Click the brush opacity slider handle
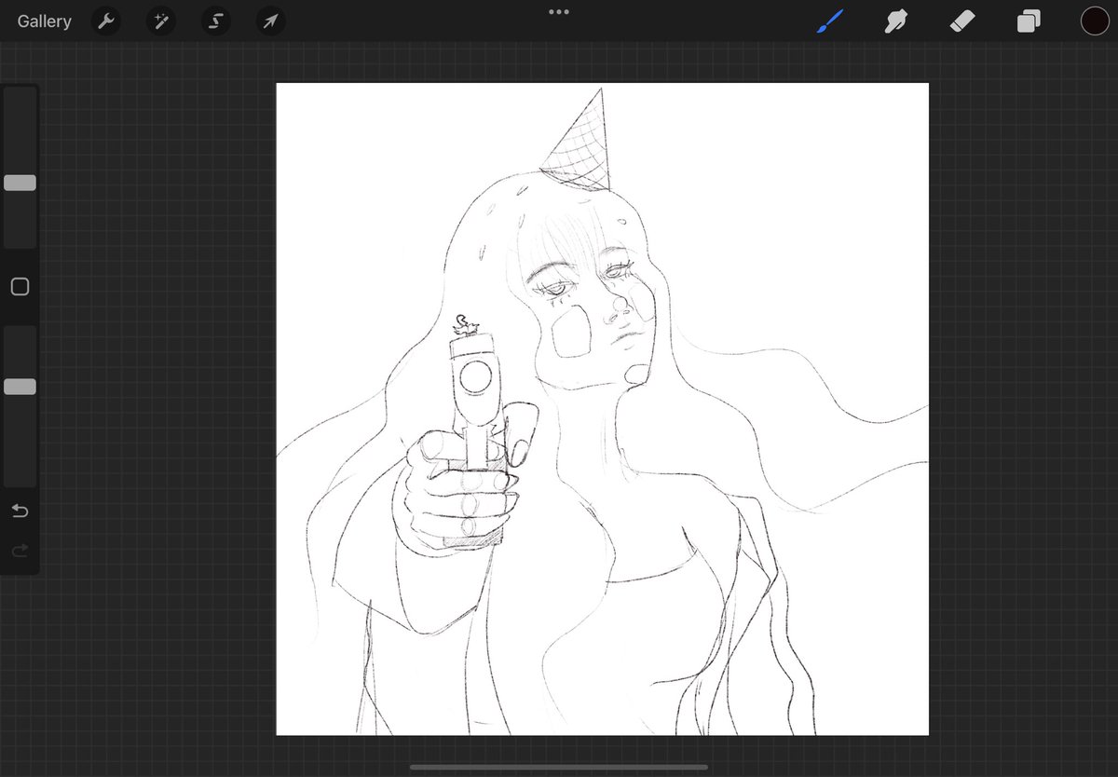The width and height of the screenshot is (1118, 777). click(x=20, y=387)
